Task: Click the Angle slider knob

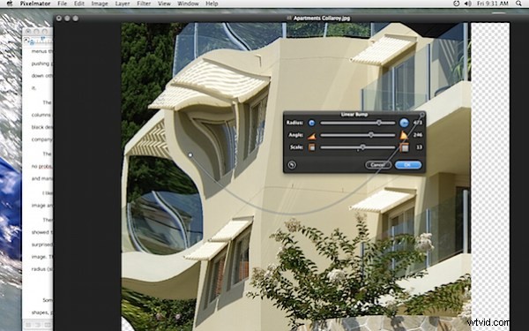Action: [x=371, y=135]
